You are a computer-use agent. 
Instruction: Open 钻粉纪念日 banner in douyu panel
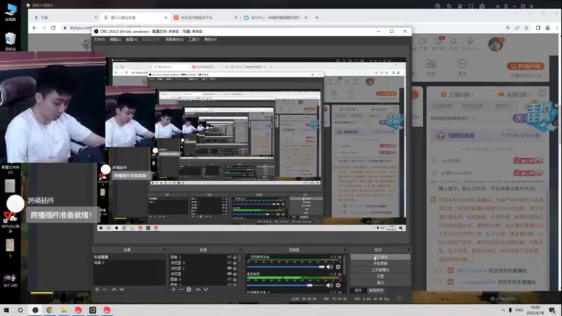click(x=487, y=136)
